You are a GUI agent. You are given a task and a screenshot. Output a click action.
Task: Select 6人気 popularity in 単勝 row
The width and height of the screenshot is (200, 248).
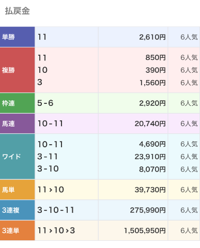click(189, 37)
